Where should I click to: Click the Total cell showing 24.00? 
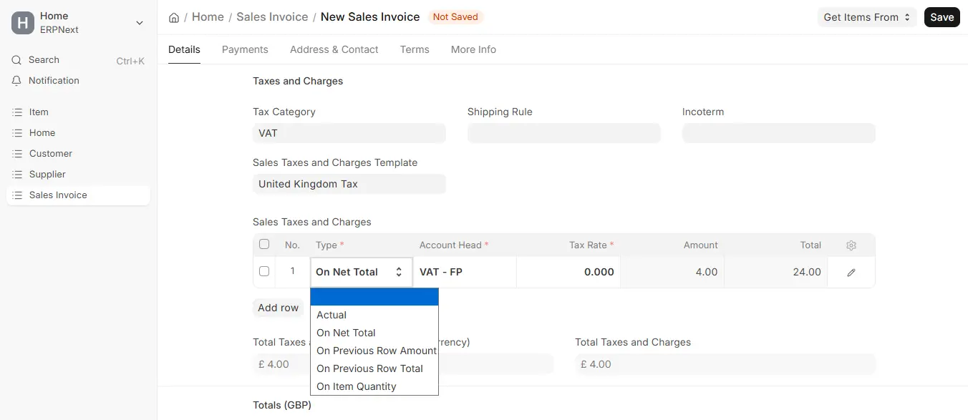775,272
